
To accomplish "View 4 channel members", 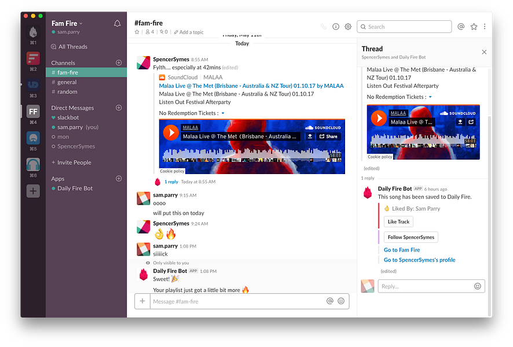I will (x=150, y=32).
